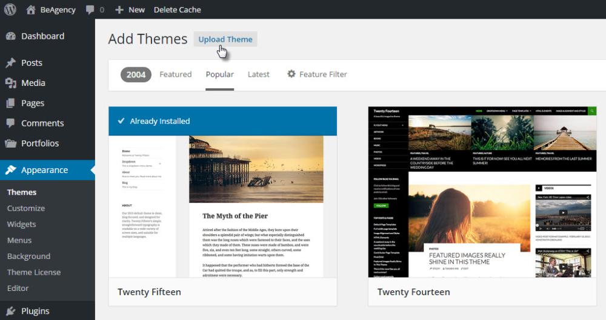Click Delete Cache in admin bar
The width and height of the screenshot is (606, 320).
click(178, 10)
